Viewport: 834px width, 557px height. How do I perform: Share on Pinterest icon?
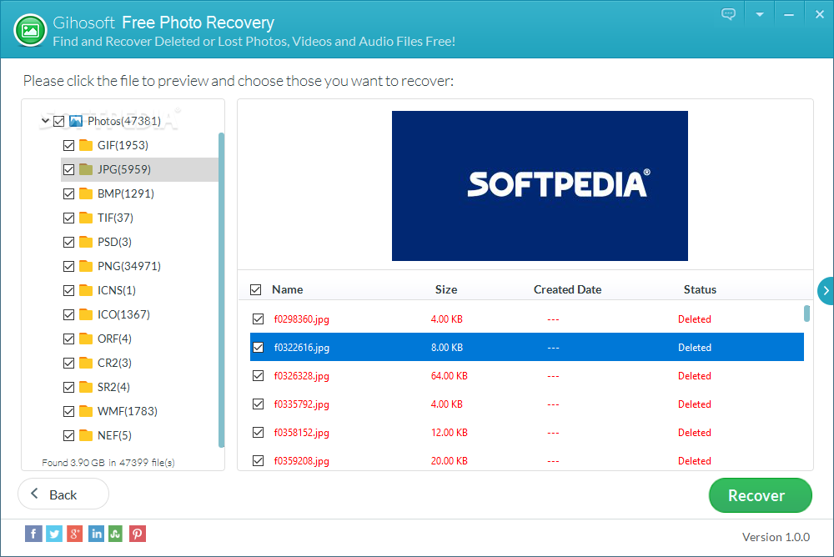[138, 534]
